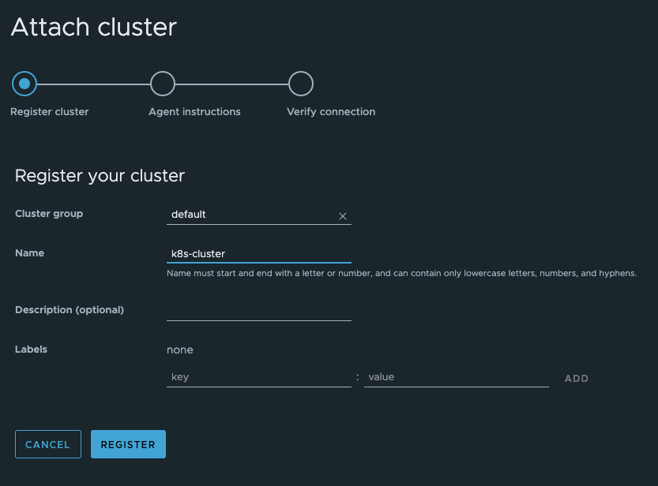The height and width of the screenshot is (486, 658).
Task: Click the Register your cluster heading
Action: coord(100,175)
